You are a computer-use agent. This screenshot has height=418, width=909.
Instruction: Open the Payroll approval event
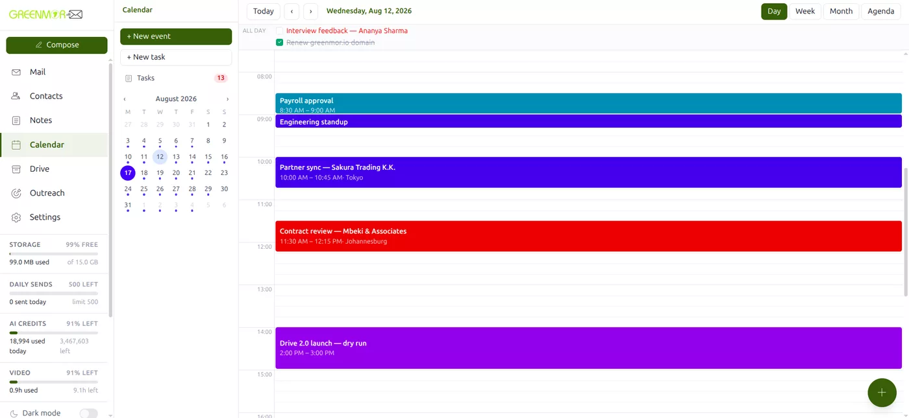click(588, 104)
